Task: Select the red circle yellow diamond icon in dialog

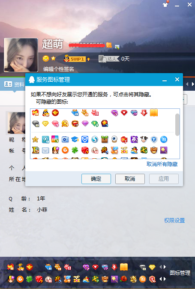Action: click(55, 113)
